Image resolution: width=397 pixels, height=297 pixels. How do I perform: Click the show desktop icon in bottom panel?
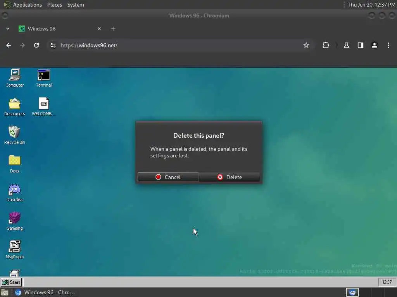5,292
